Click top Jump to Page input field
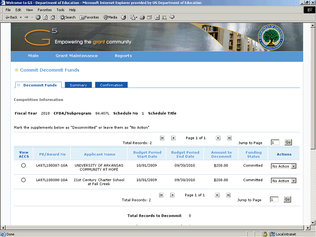 pyautogui.click(x=275, y=143)
